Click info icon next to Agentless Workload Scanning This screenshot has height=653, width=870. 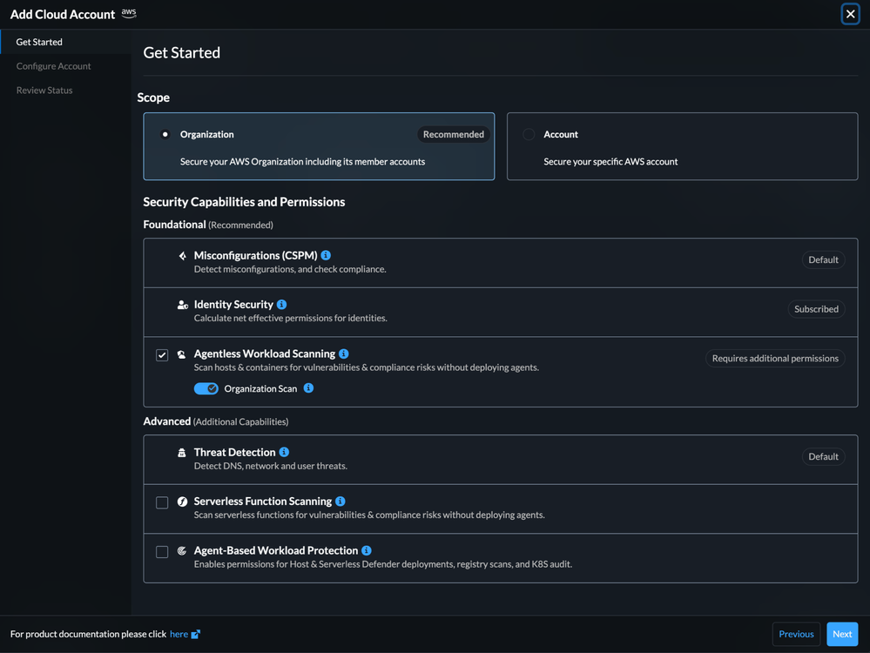tap(344, 353)
